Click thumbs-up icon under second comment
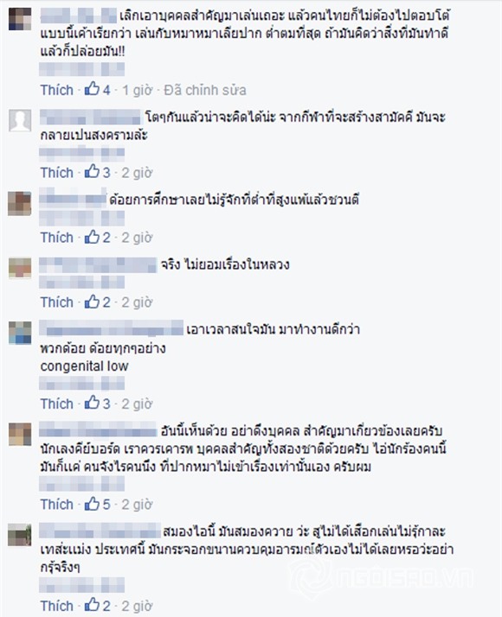The height and width of the screenshot is (617, 502). tap(93, 172)
